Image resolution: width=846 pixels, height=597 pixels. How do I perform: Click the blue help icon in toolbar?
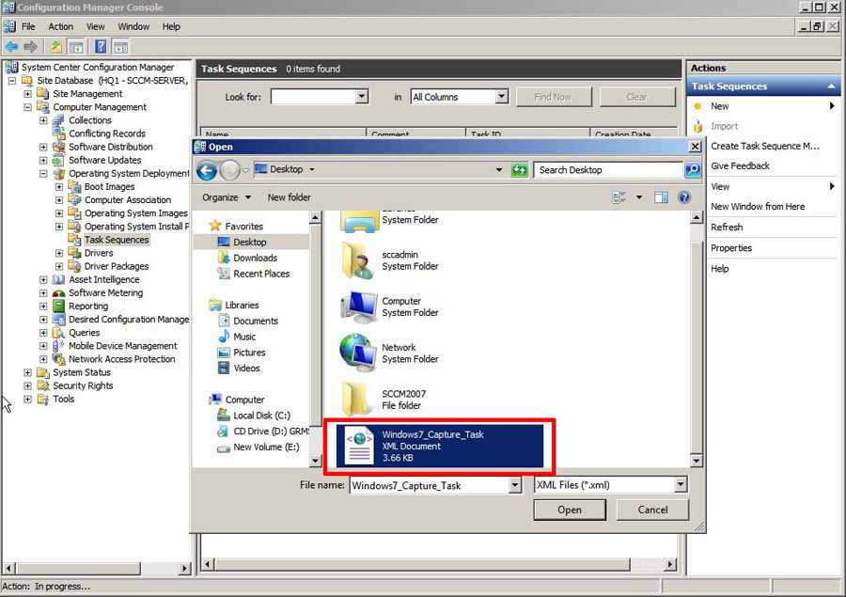101,47
